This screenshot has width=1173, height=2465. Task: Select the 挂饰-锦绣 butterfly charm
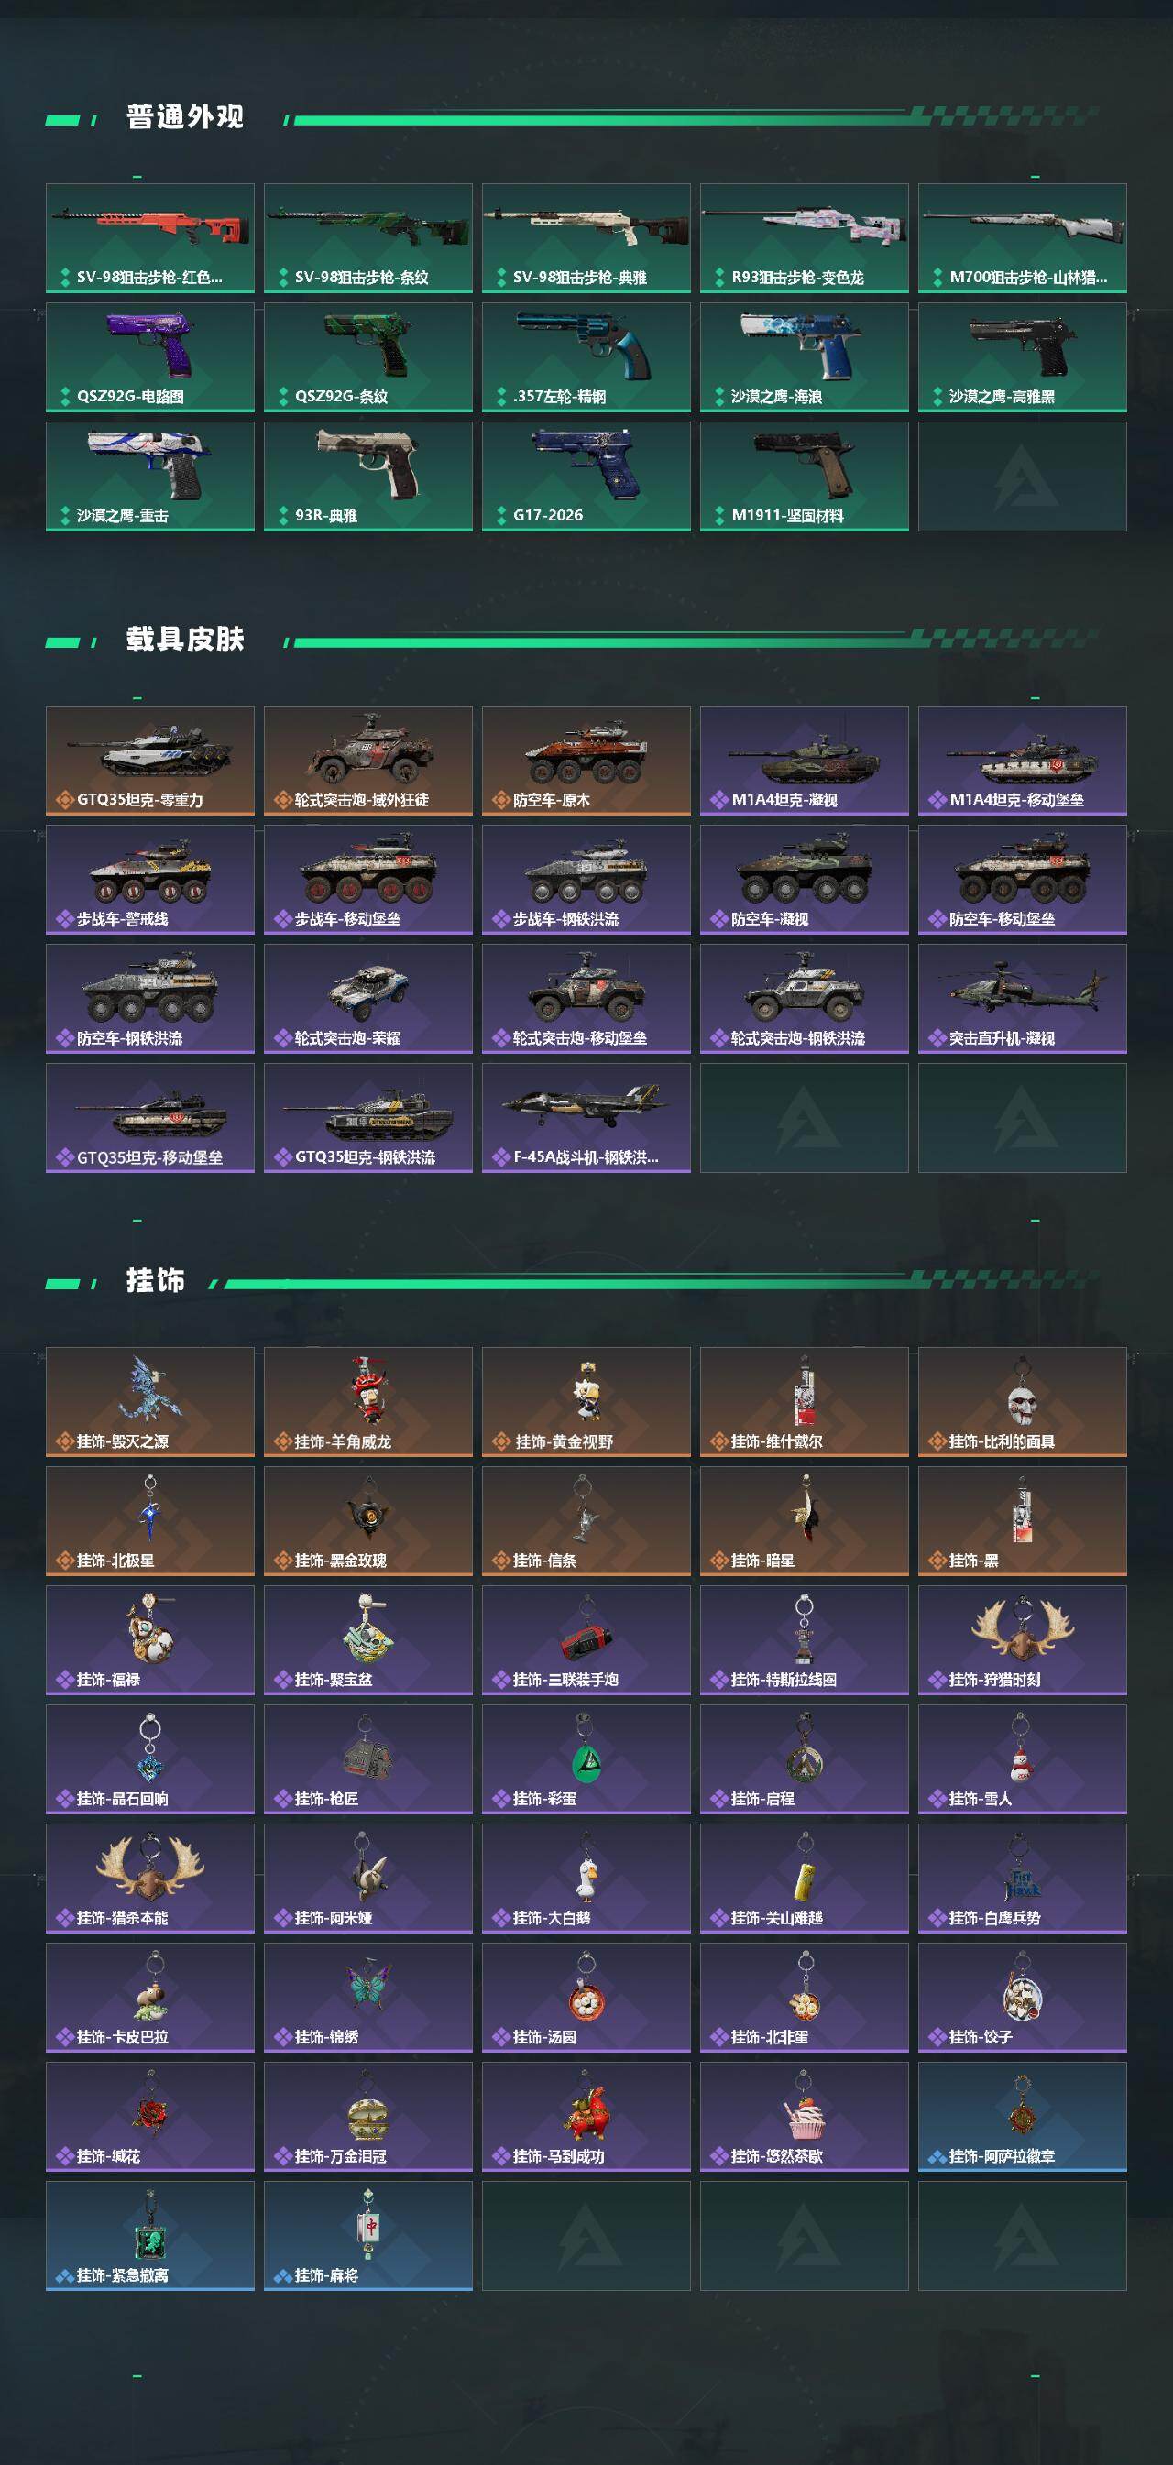(368, 1997)
